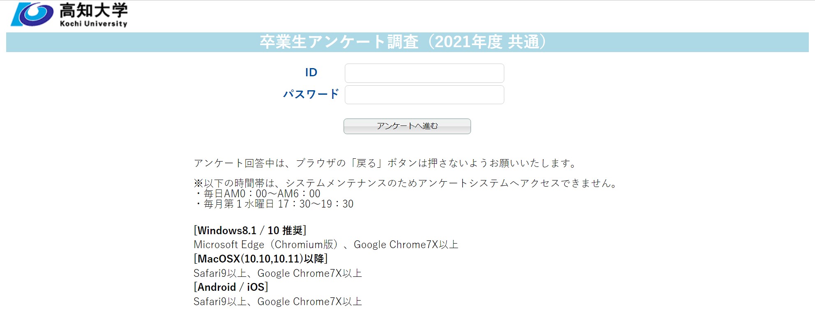Click the 卒業生アンケート調査 header banner

407,42
